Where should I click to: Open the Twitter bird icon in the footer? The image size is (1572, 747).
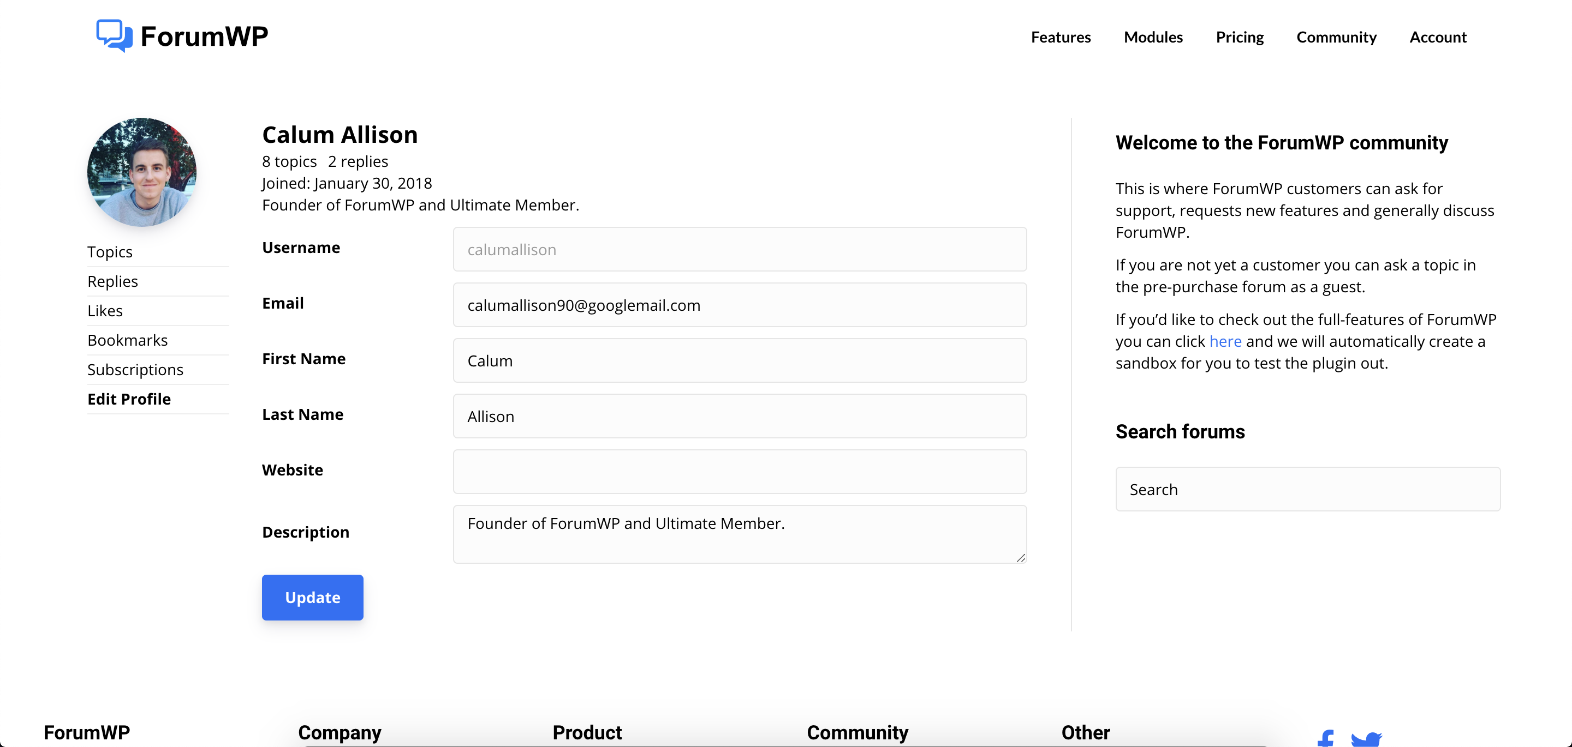click(1366, 739)
